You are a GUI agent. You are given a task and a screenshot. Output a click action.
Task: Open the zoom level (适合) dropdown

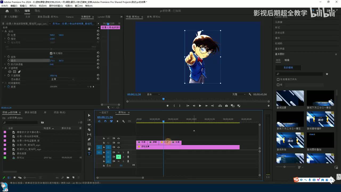153,94
